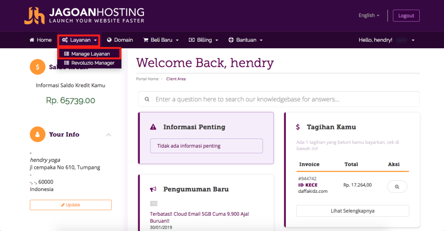Click the Update info button
This screenshot has width=444, height=231.
coord(71,205)
